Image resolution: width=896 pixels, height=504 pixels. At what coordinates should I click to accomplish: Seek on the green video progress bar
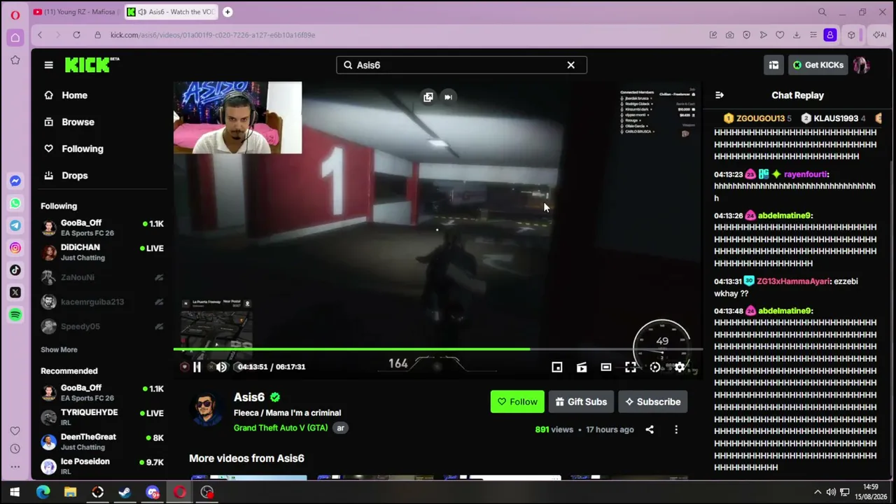pos(437,349)
